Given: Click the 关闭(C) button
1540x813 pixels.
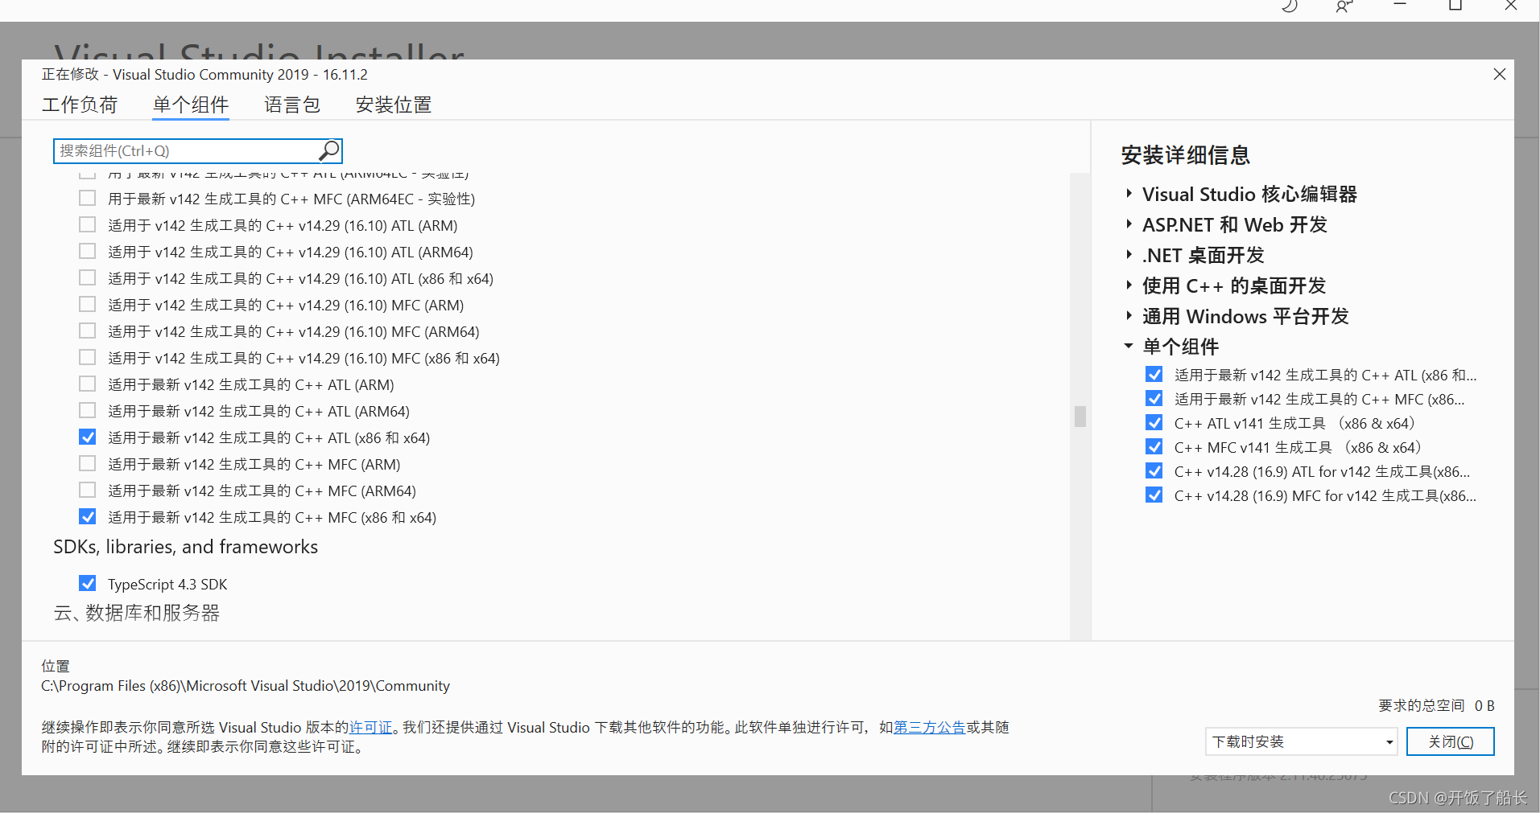Looking at the screenshot, I should pos(1451,741).
